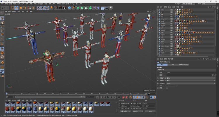Image resolution: width=219 pixels, height=117 pixels.
Task: Open the Deformer (bend) toolbar icon
Action: point(98,8)
